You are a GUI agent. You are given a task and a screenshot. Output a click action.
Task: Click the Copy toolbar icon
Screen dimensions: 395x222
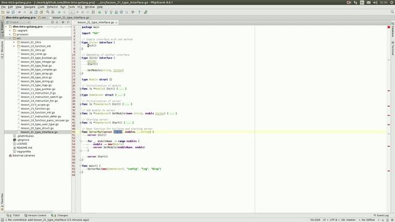(36, 12)
